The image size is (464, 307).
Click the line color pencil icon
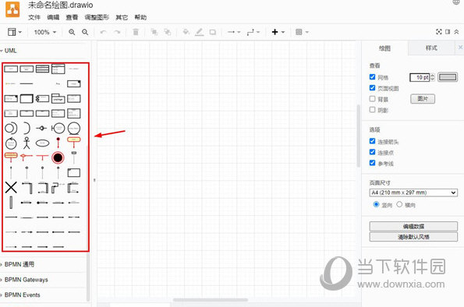[x=199, y=32]
